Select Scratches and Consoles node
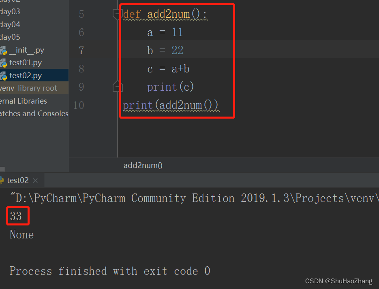The image size is (379, 289). [34, 113]
